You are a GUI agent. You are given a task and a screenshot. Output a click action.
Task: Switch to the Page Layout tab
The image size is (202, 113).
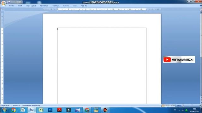tap(31, 6)
